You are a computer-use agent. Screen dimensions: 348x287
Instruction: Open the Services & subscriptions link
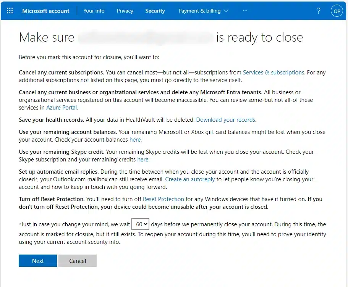tap(274, 73)
